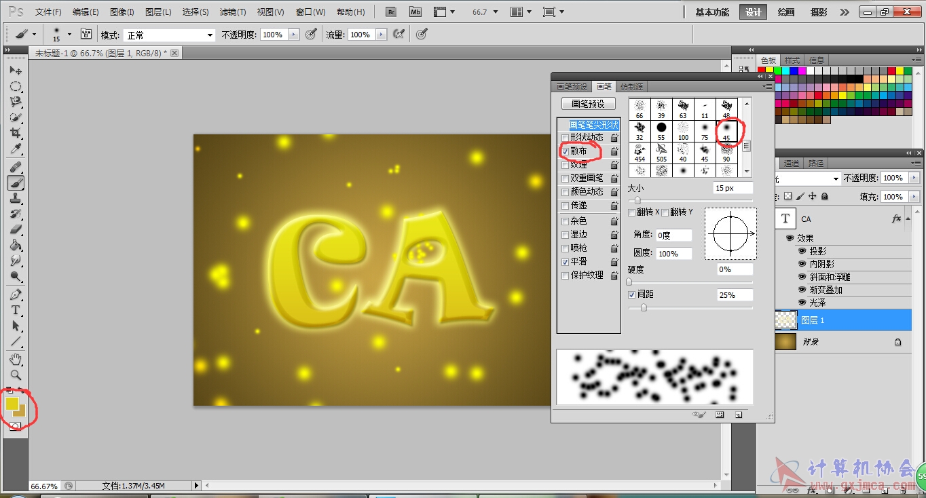Screen dimensions: 926x498
Task: Select the Clone Stamp tool
Action: [x=16, y=198]
